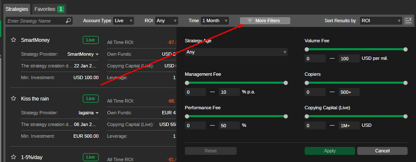The image size is (416, 162).
Task: Click the Cancel button
Action: (382, 151)
